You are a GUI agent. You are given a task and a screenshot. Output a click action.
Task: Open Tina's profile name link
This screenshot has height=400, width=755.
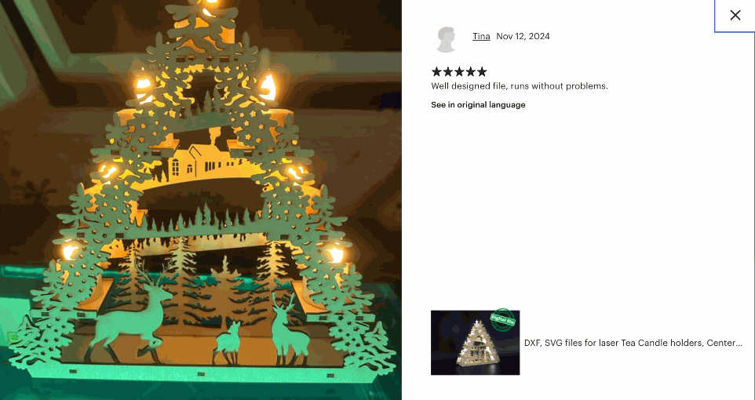click(x=481, y=36)
